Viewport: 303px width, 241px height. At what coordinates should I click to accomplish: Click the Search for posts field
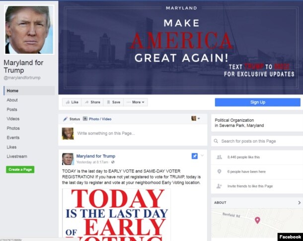[x=257, y=141]
